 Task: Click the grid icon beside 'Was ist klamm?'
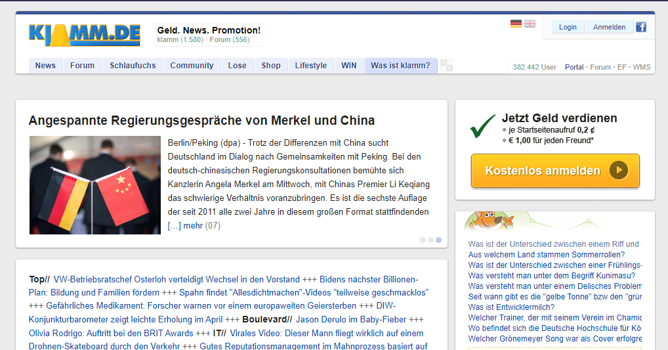pos(446,65)
